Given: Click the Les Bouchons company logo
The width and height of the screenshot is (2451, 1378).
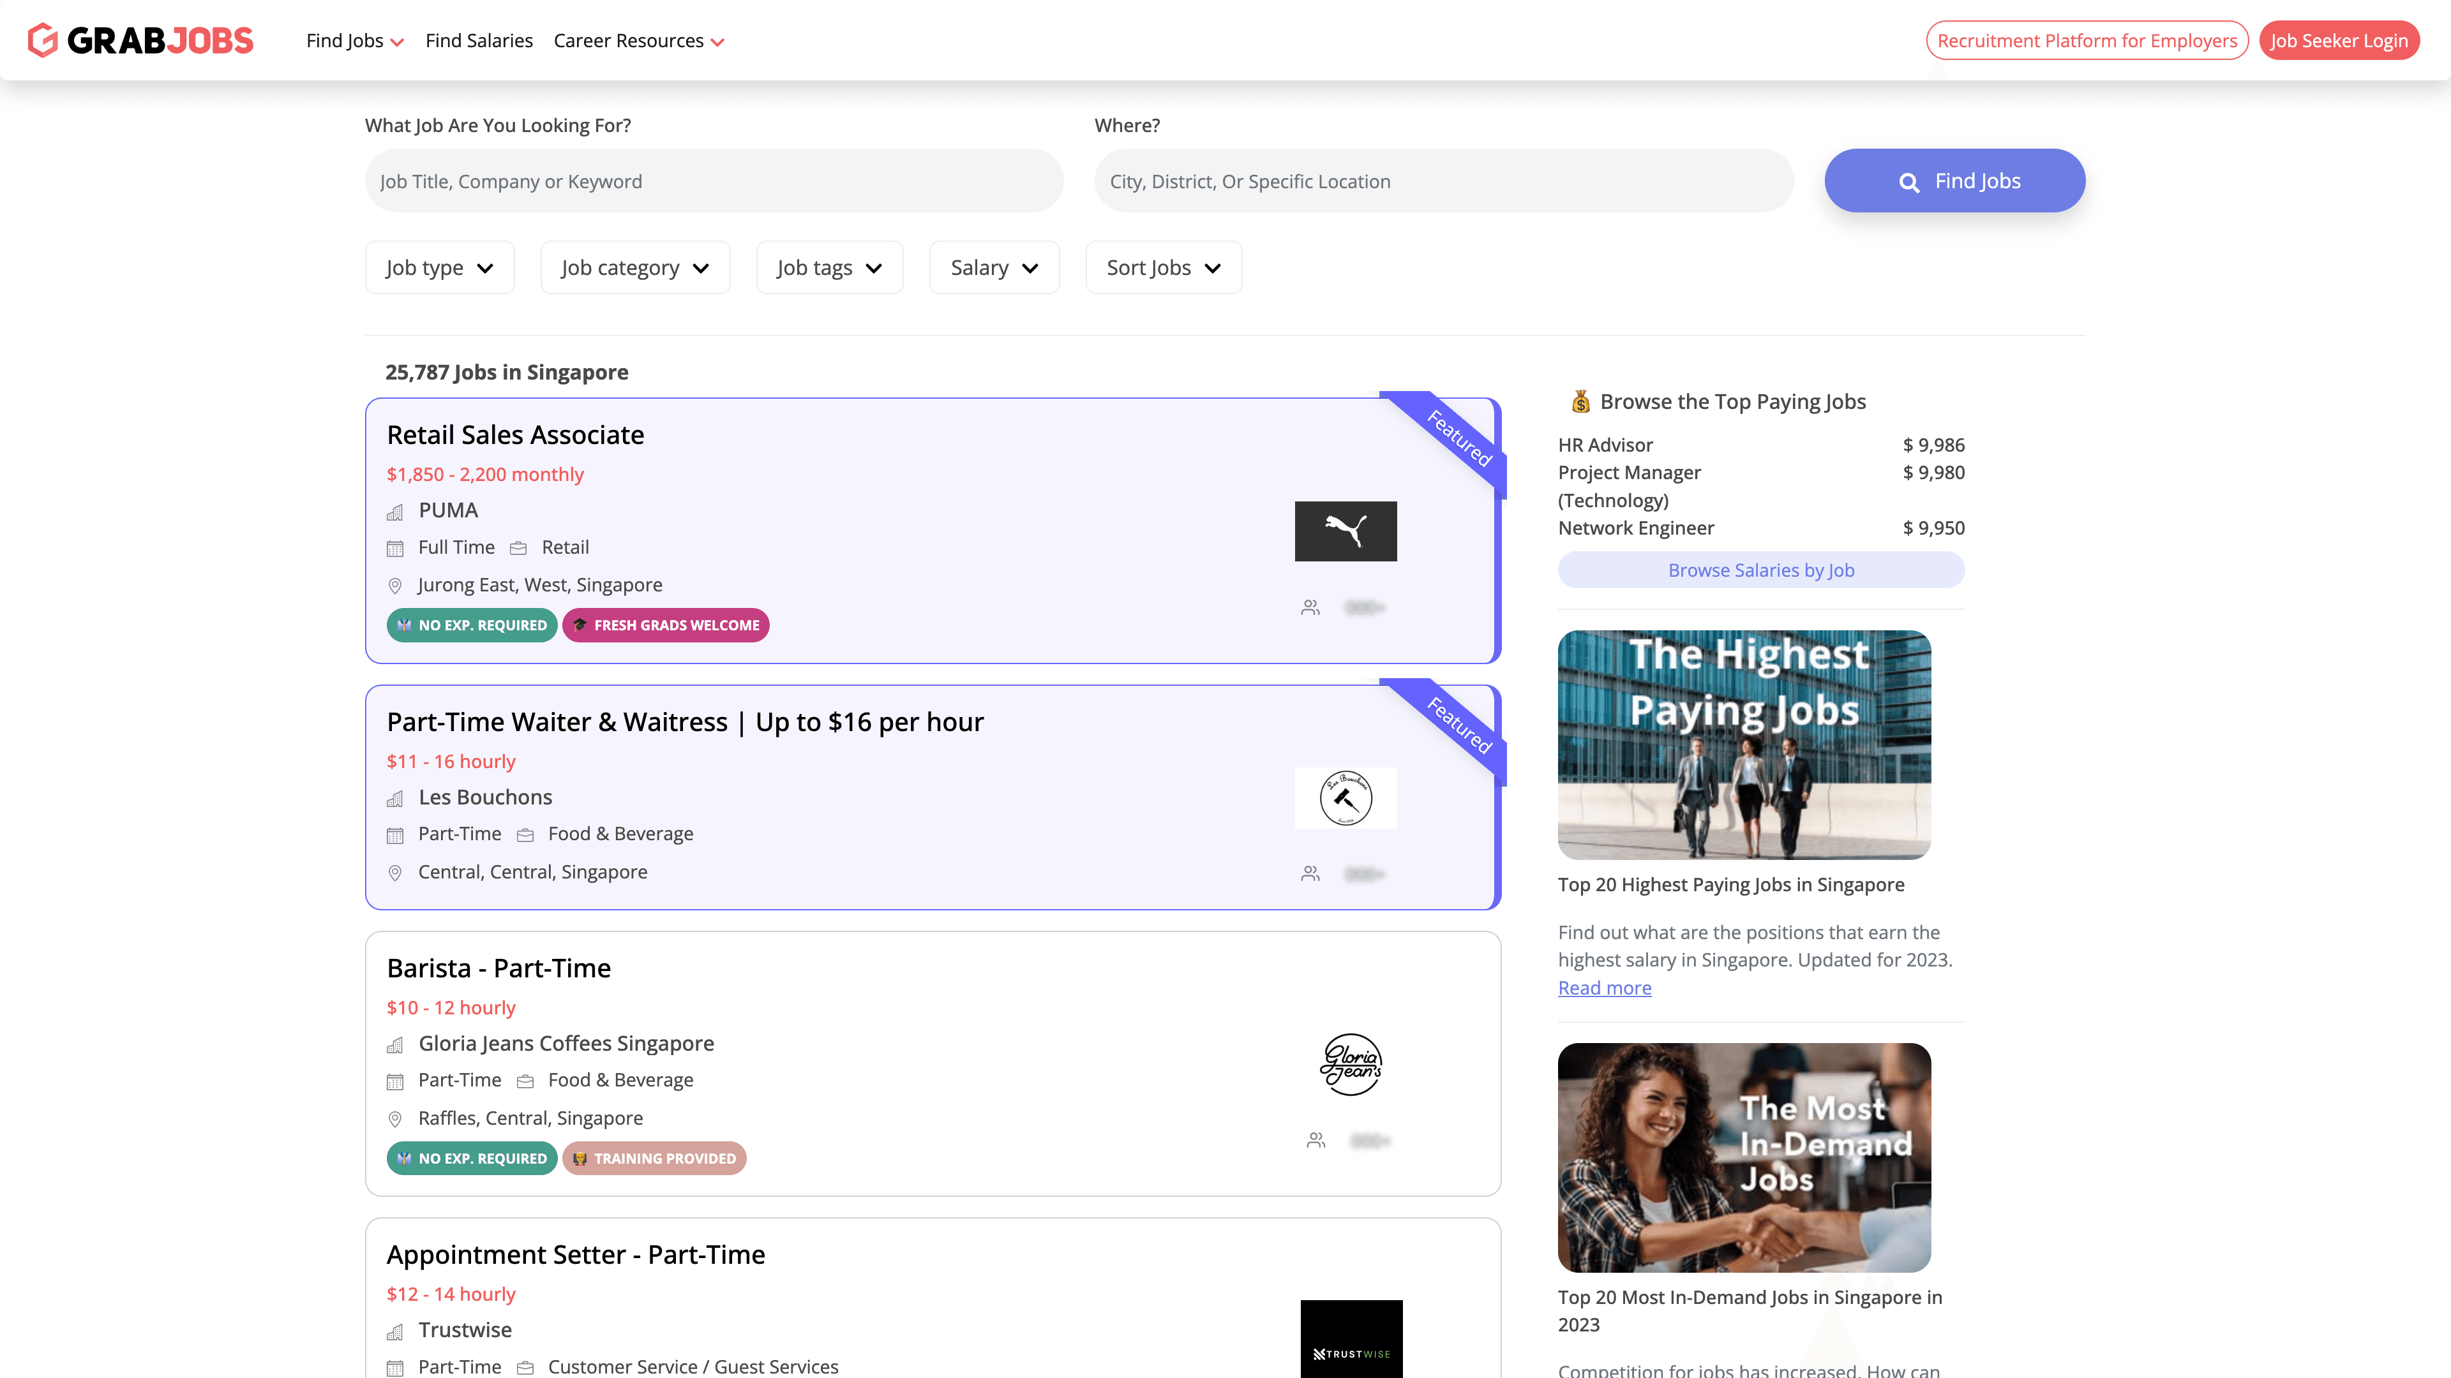Looking at the screenshot, I should click(1345, 798).
